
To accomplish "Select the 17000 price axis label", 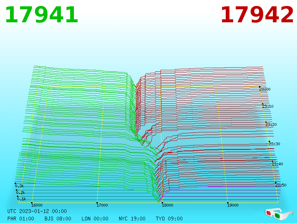I will tap(102, 205).
